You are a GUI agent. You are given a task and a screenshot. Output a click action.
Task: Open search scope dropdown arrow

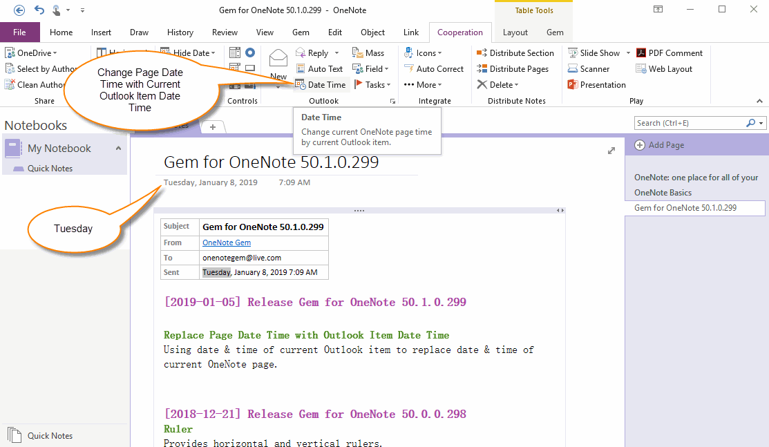click(761, 123)
